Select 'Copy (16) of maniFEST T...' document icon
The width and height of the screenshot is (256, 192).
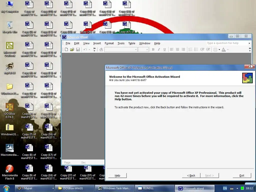coord(48,131)
